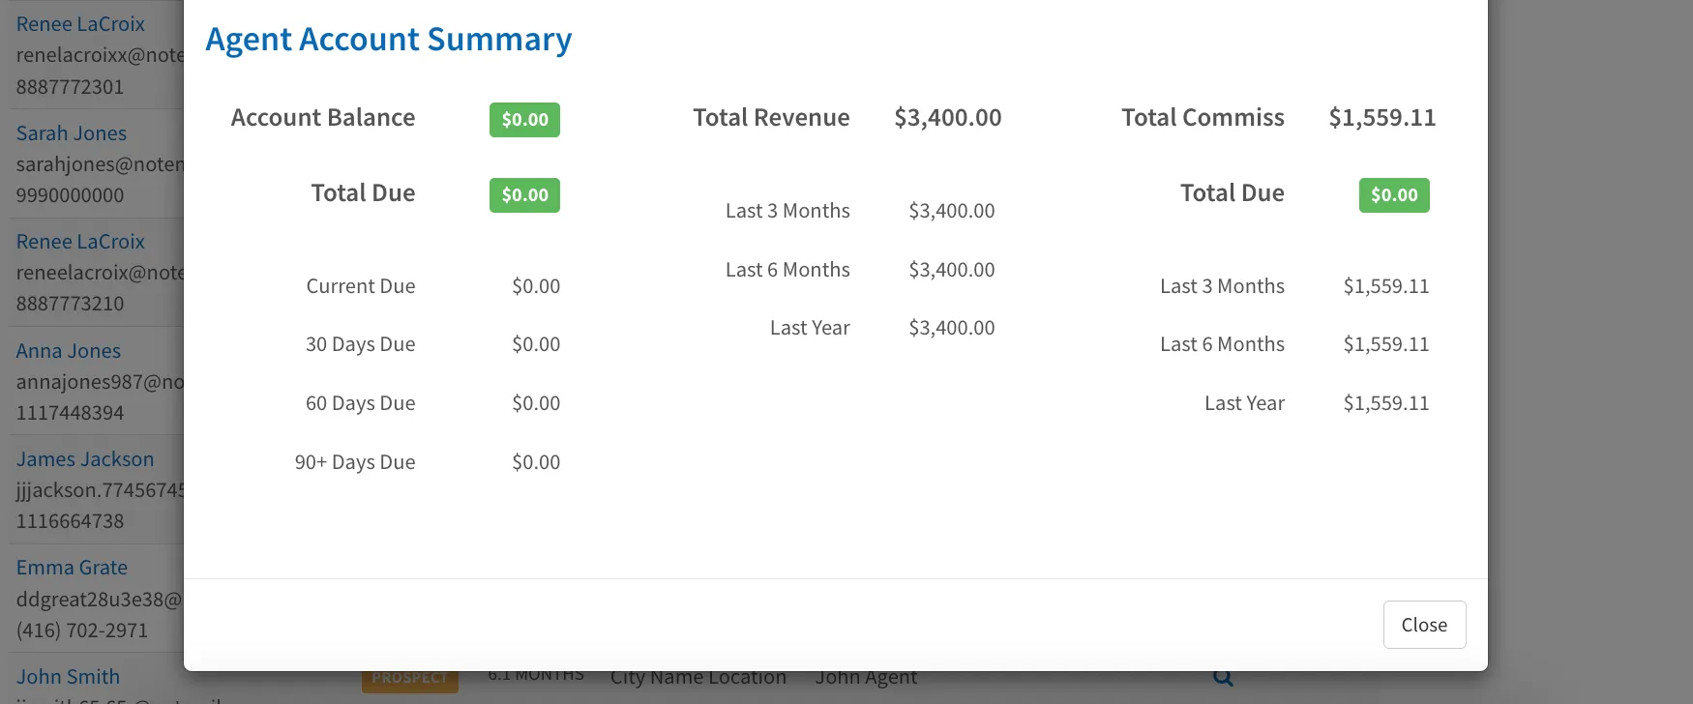Image resolution: width=1693 pixels, height=704 pixels.
Task: Open Emma Grate contact link
Action: tap(72, 568)
